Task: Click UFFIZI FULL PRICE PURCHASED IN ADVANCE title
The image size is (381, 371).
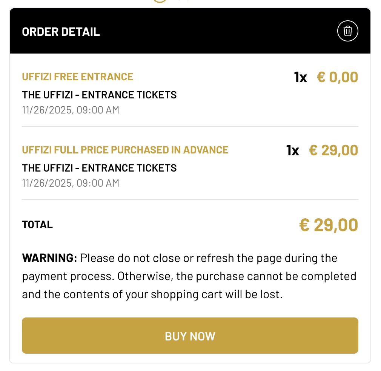Action: (125, 150)
